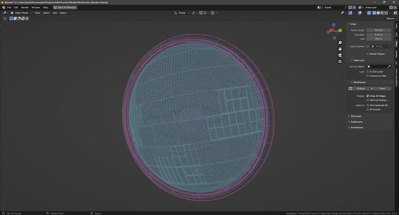
Task: Click the Lock to Object field
Action: 379,66
